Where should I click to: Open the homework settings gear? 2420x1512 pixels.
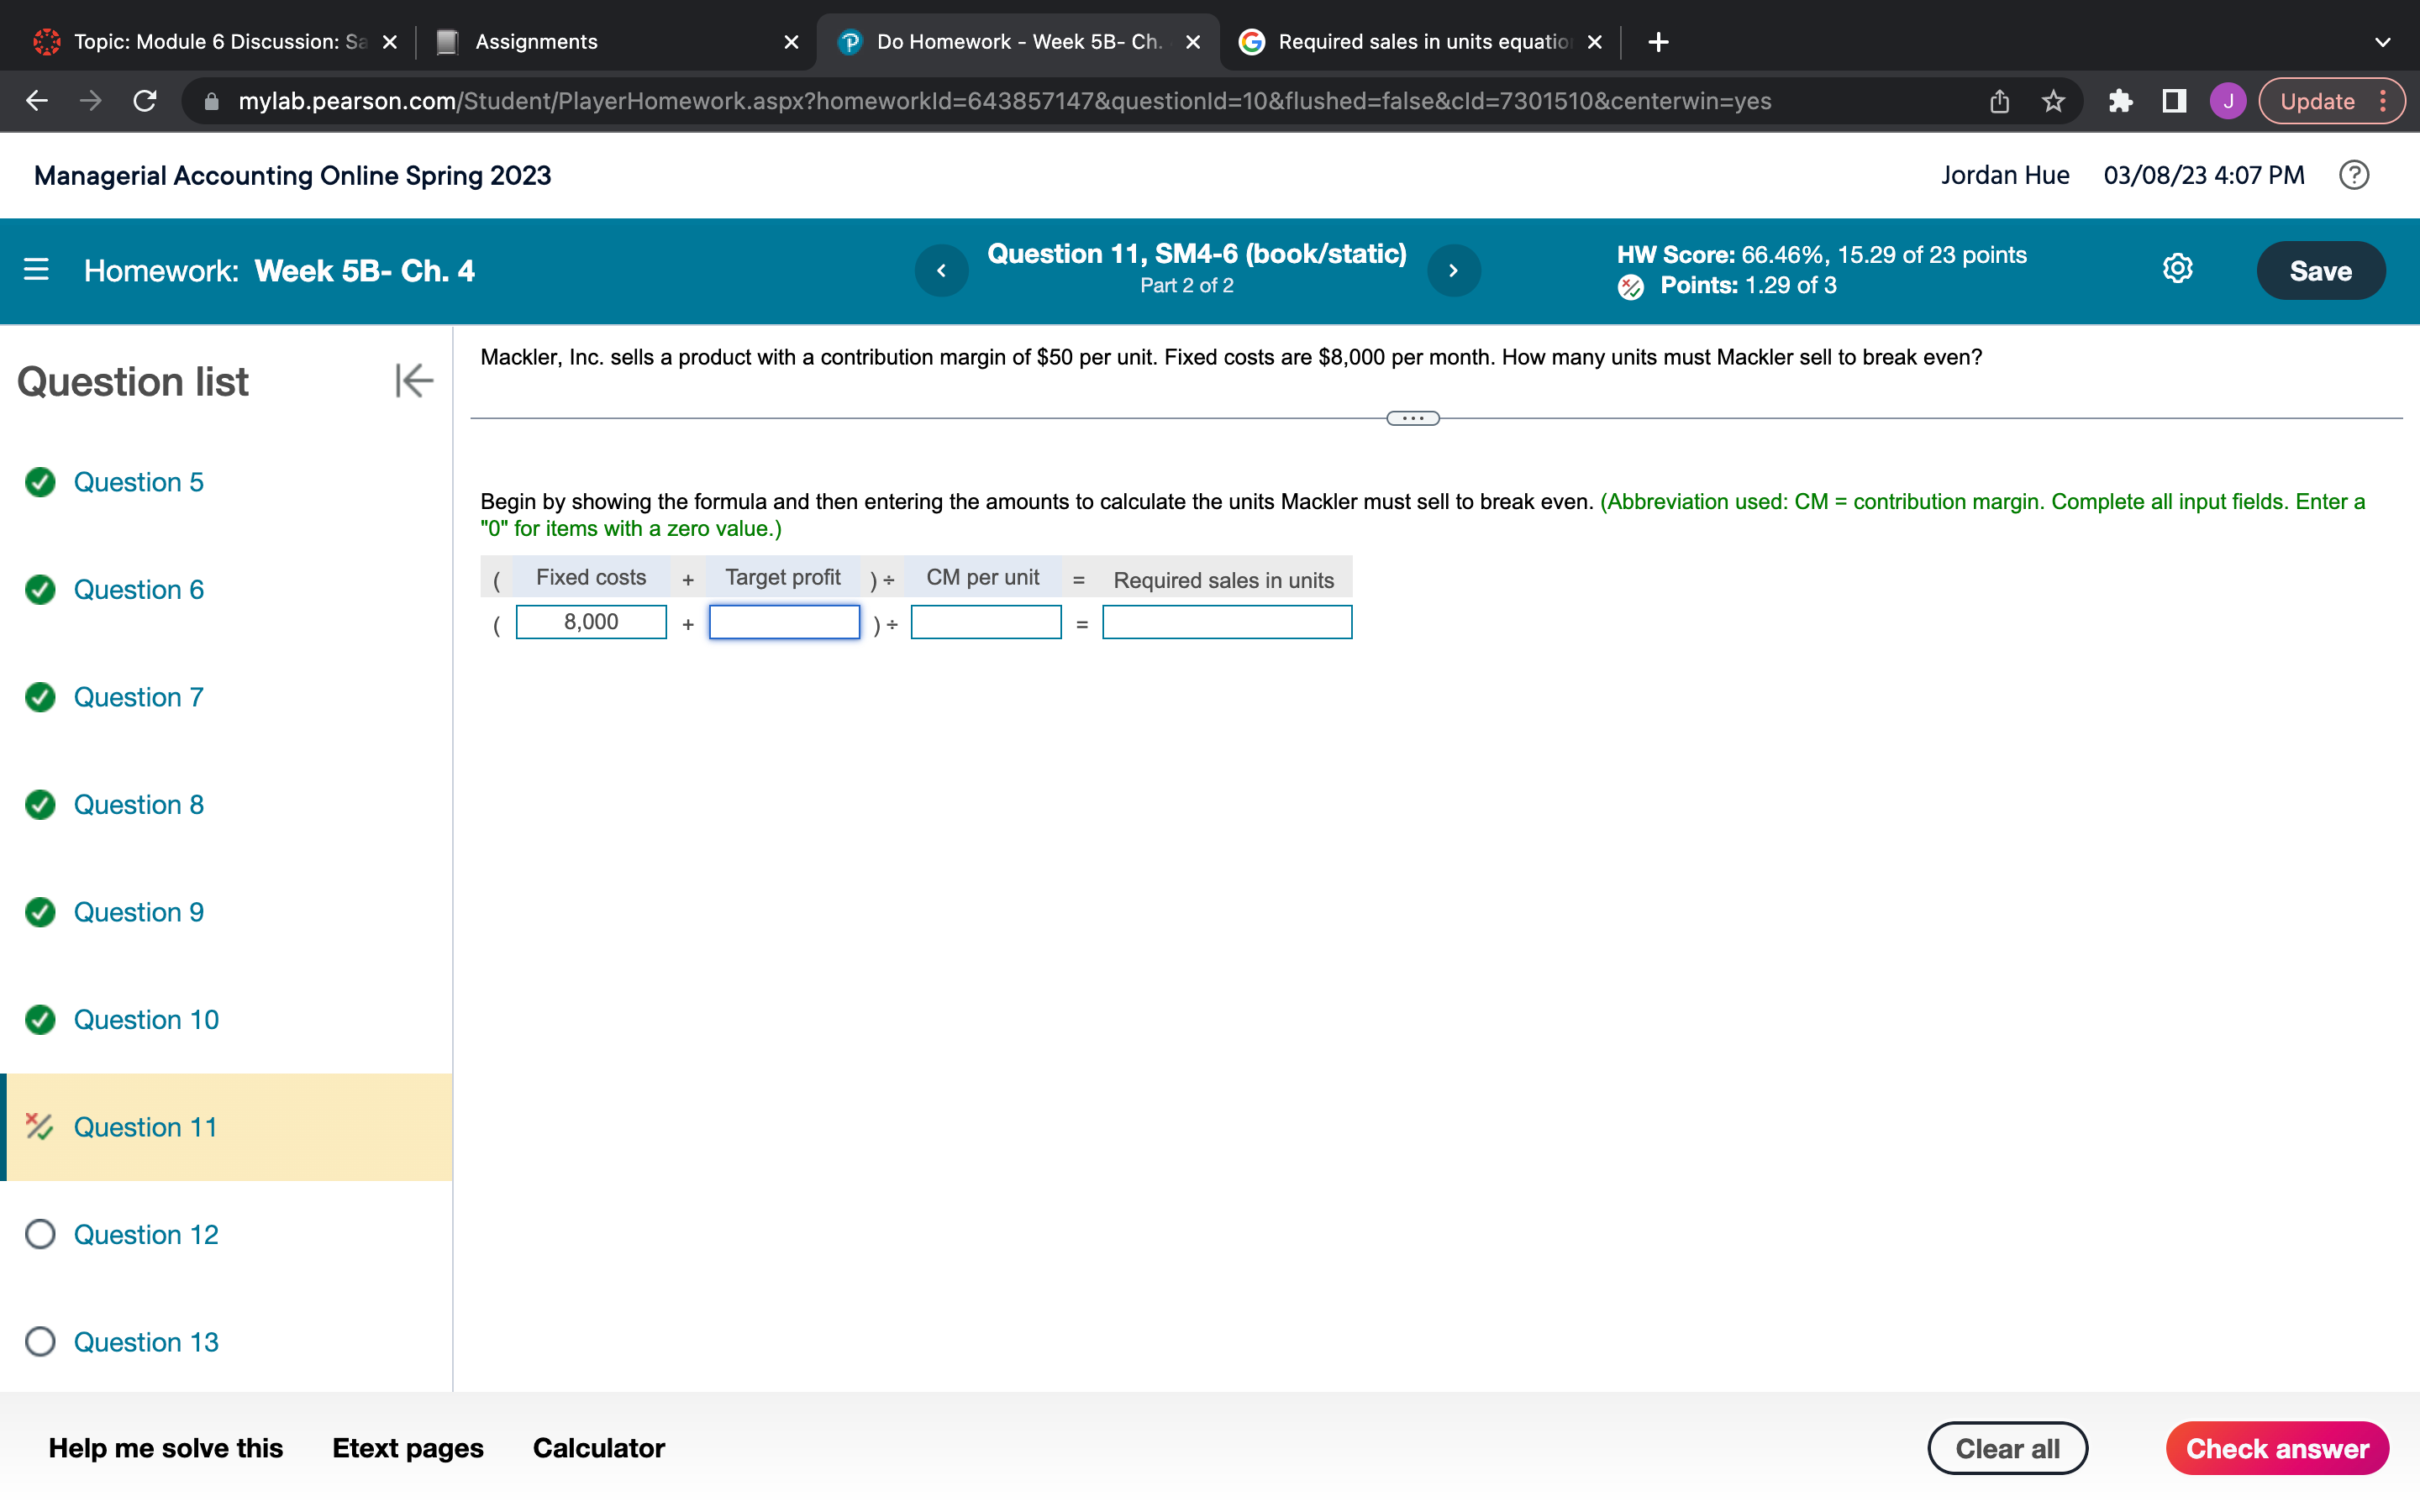(2177, 269)
